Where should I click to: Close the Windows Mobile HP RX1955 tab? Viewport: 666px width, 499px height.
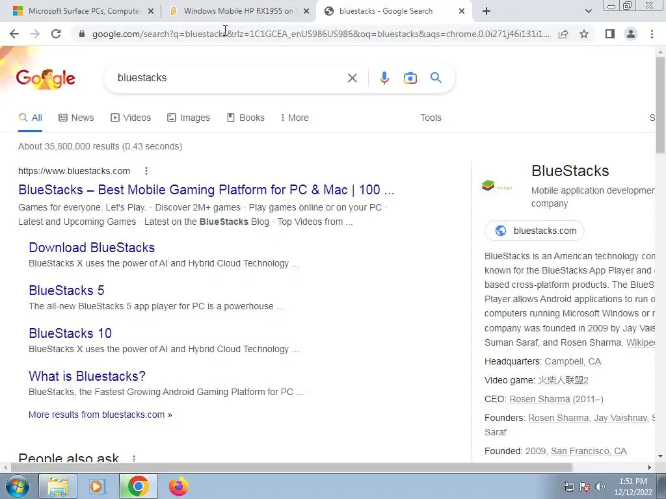click(x=306, y=12)
